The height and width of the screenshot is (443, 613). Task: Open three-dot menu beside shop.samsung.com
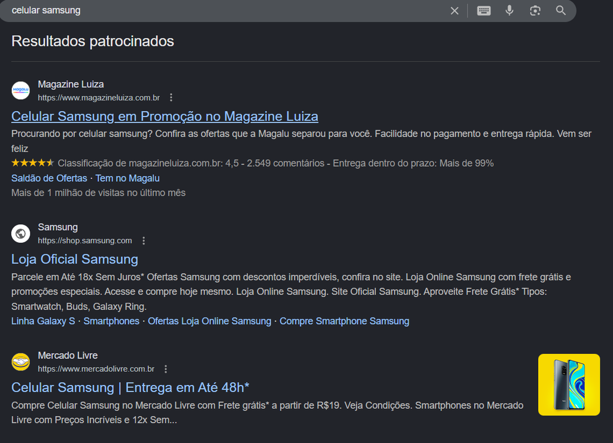pyautogui.click(x=144, y=241)
